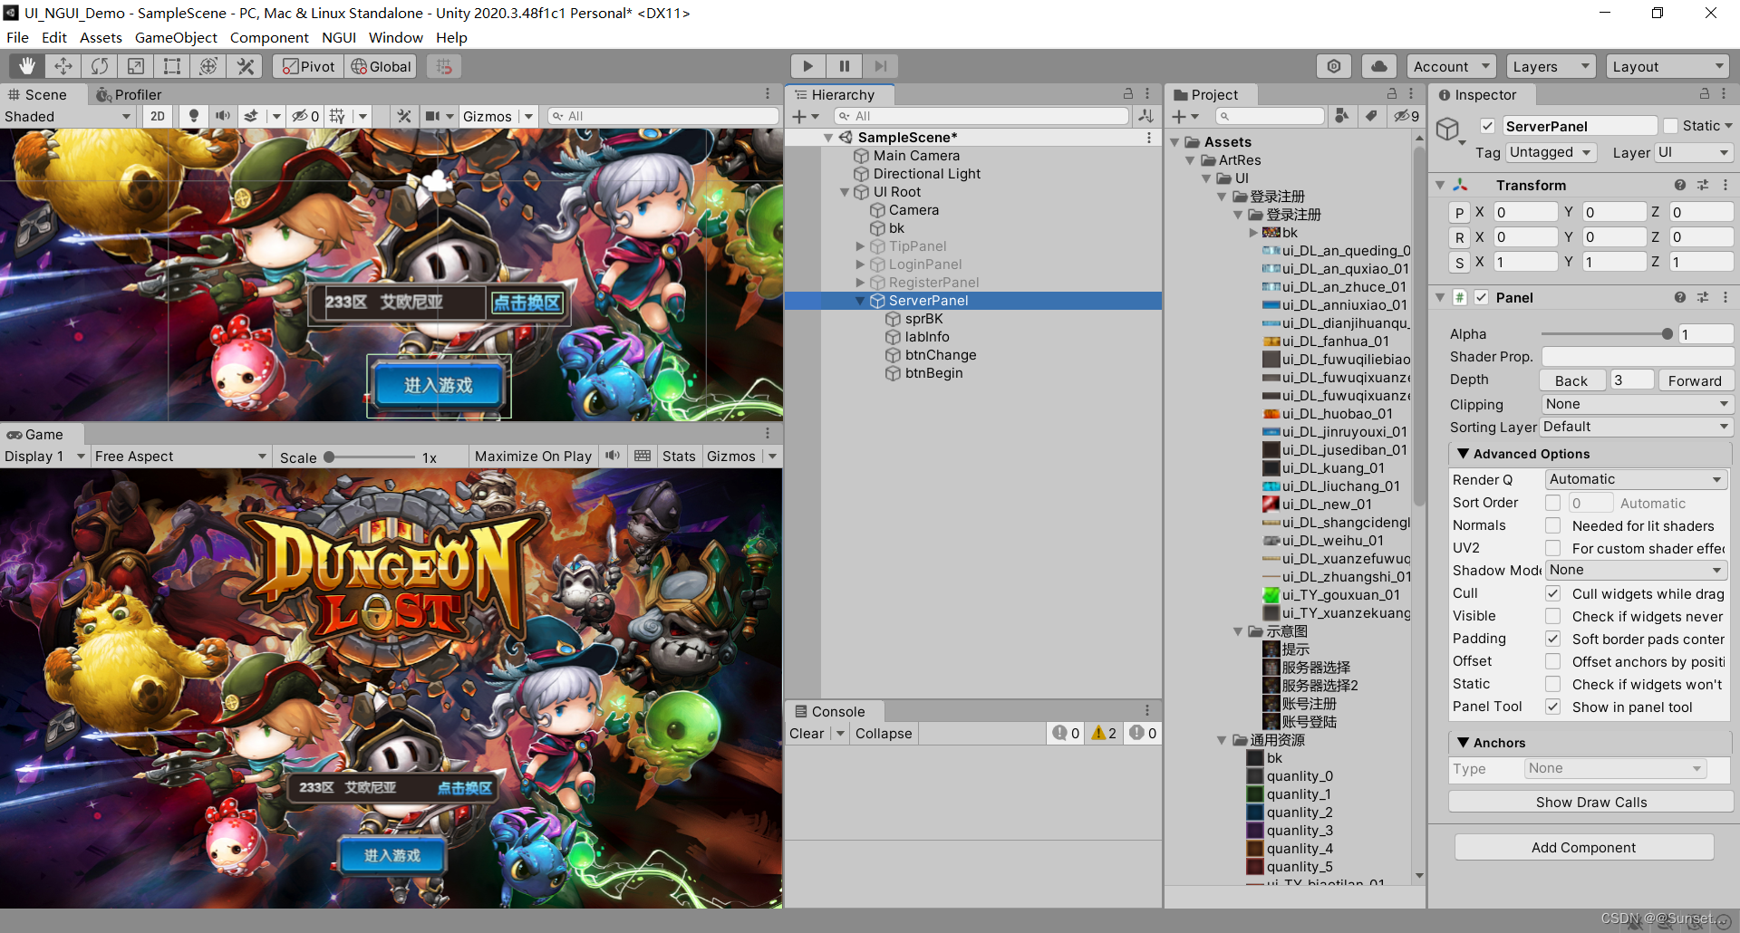Viewport: 1740px width, 933px height.
Task: Click the Play button
Action: [x=807, y=66]
